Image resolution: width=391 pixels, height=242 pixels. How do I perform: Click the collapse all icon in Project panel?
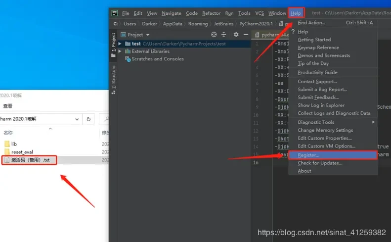point(224,35)
